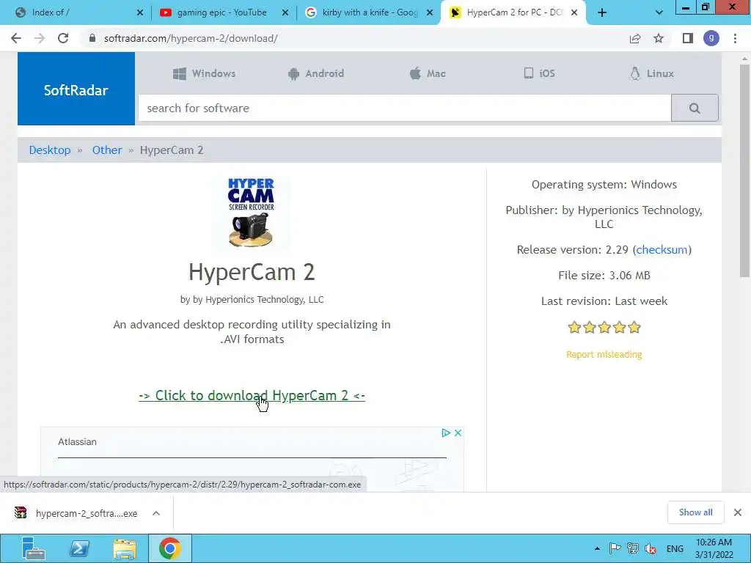
Task: Click the page vertical scrollbar
Action: click(x=744, y=170)
